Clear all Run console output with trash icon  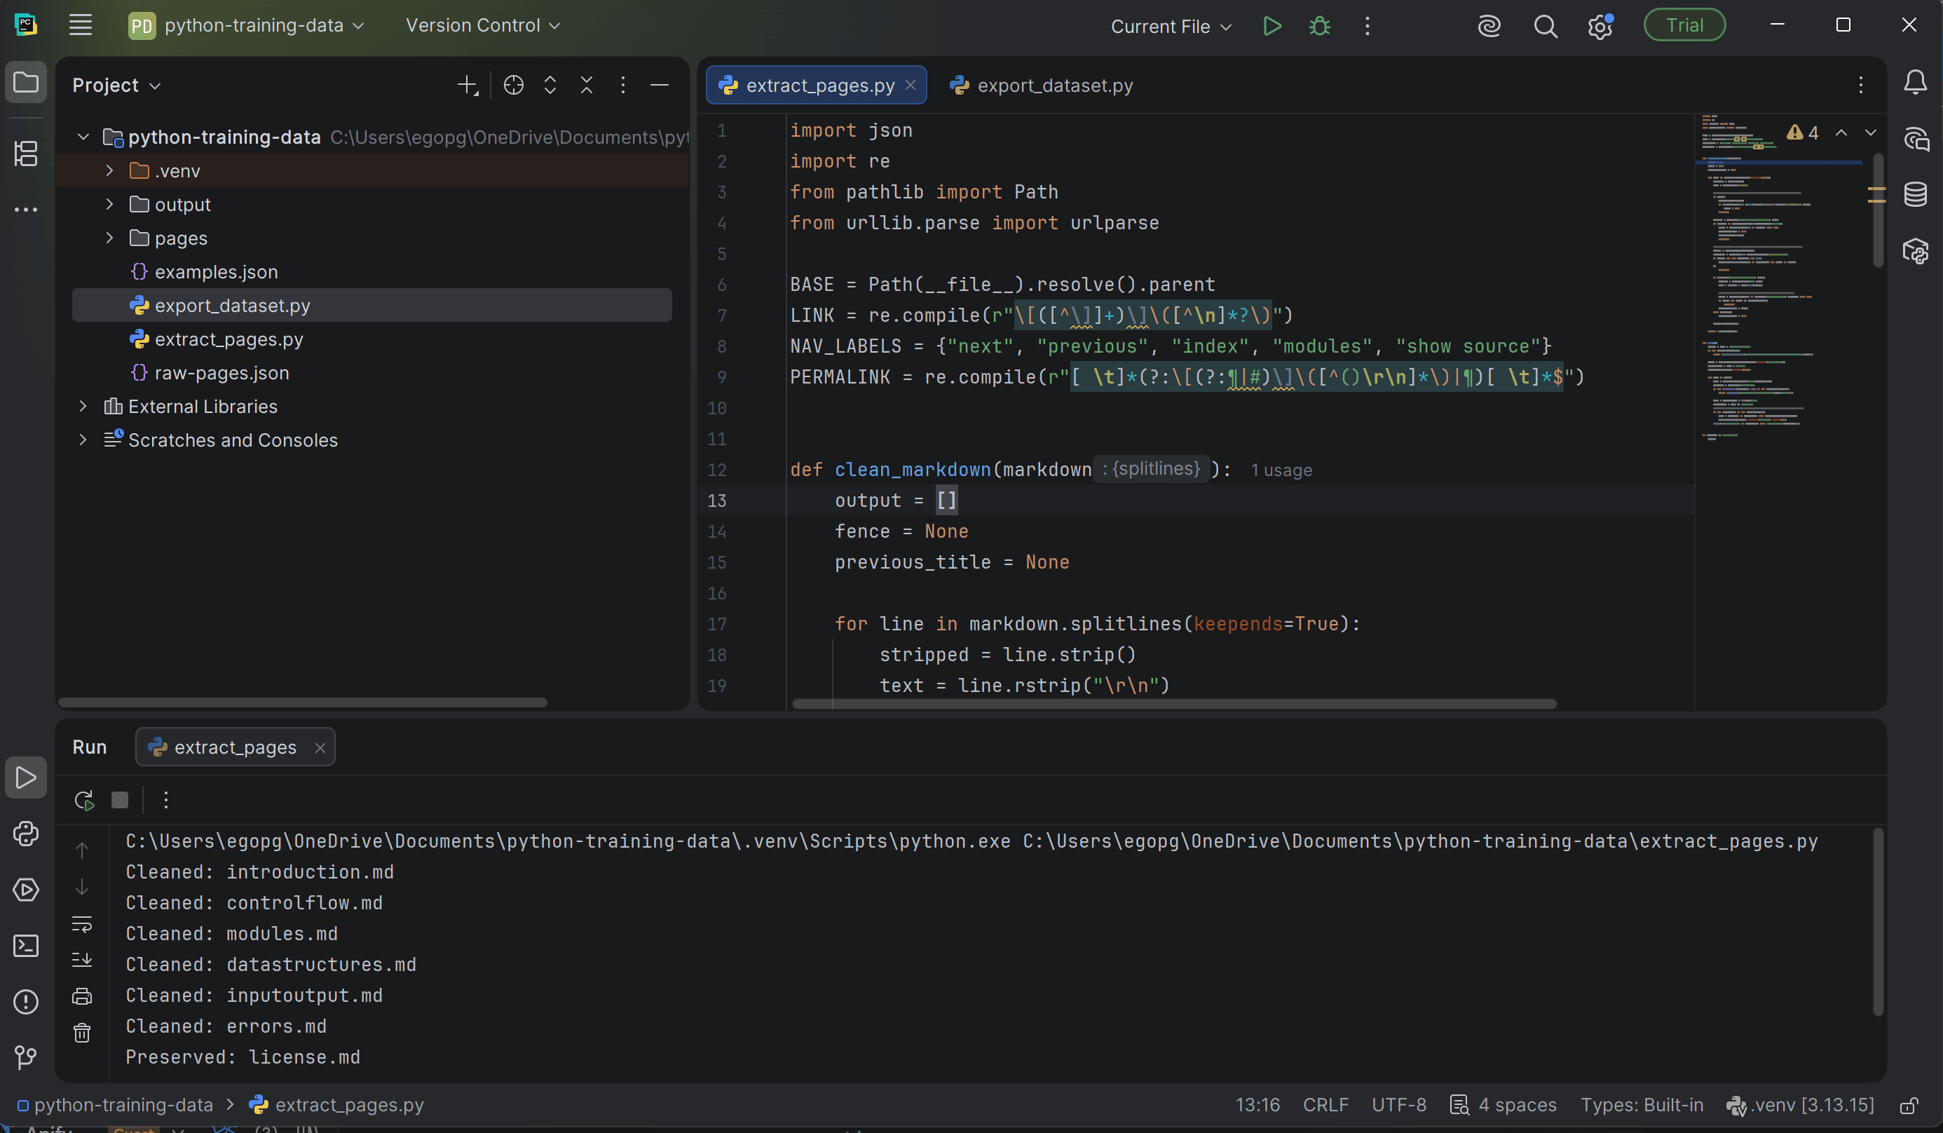click(82, 1033)
